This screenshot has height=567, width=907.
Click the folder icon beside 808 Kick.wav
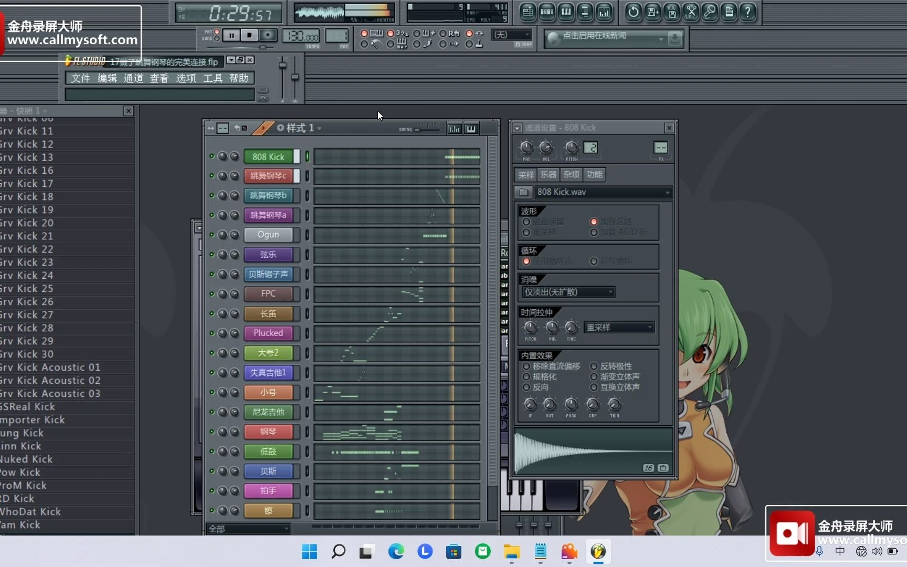pos(523,192)
